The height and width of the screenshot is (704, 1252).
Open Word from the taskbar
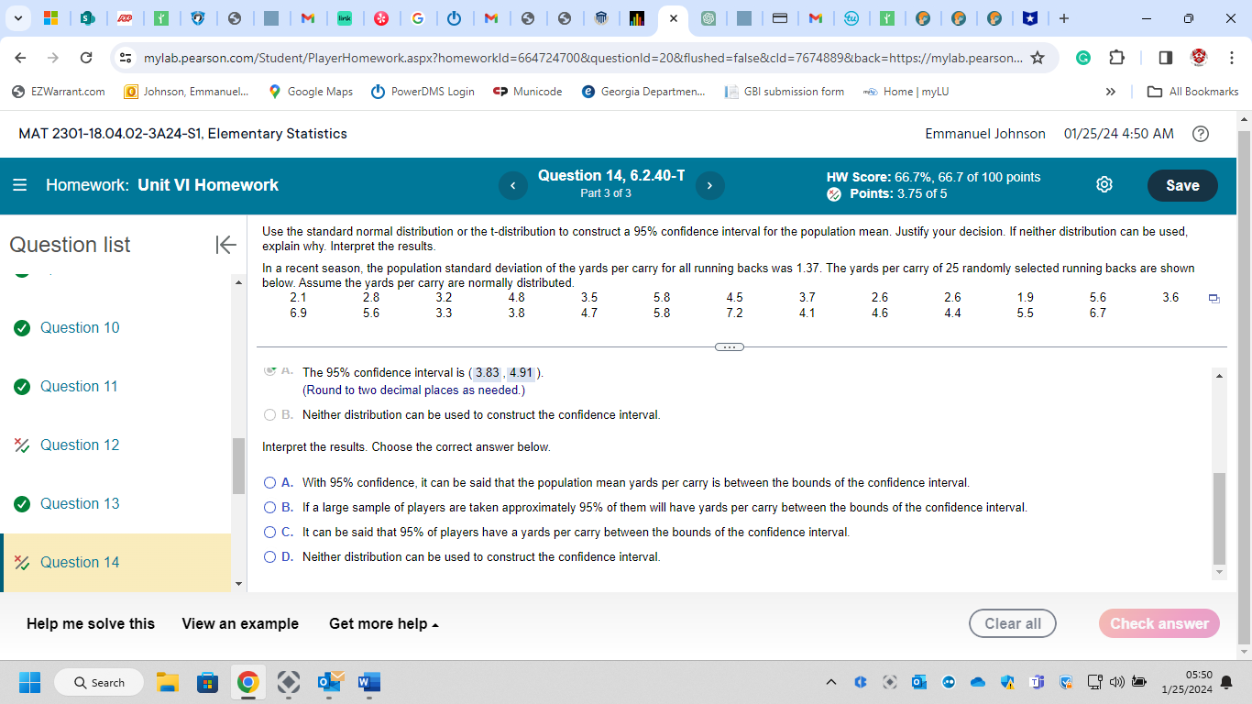click(x=368, y=682)
